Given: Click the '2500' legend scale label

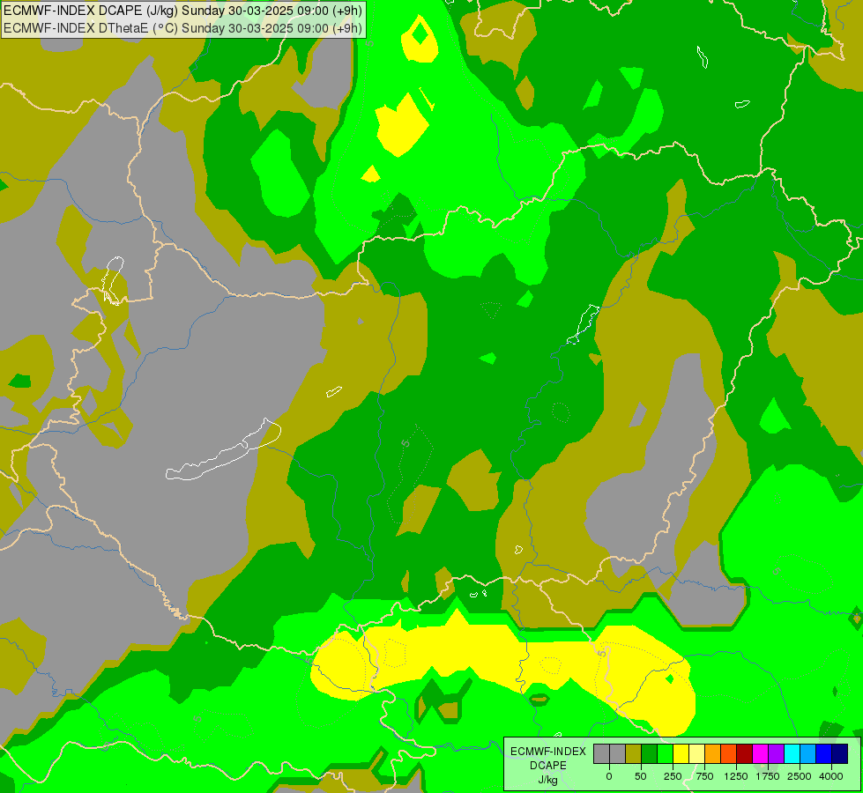Looking at the screenshot, I should [x=800, y=776].
